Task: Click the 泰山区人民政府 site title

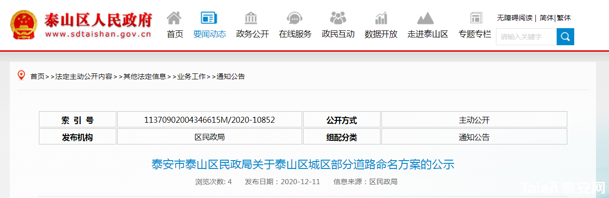Action: click(x=98, y=19)
